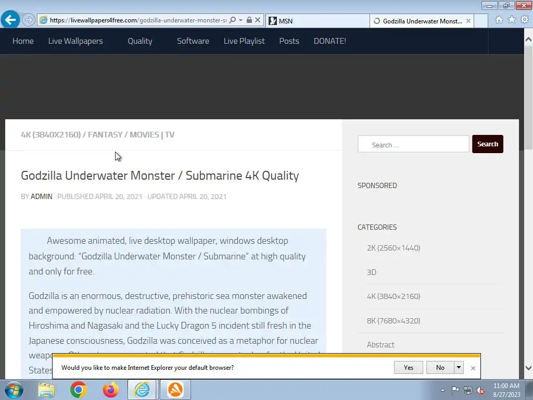
Task: Open the address bar dropdown arrow
Action: (240, 20)
